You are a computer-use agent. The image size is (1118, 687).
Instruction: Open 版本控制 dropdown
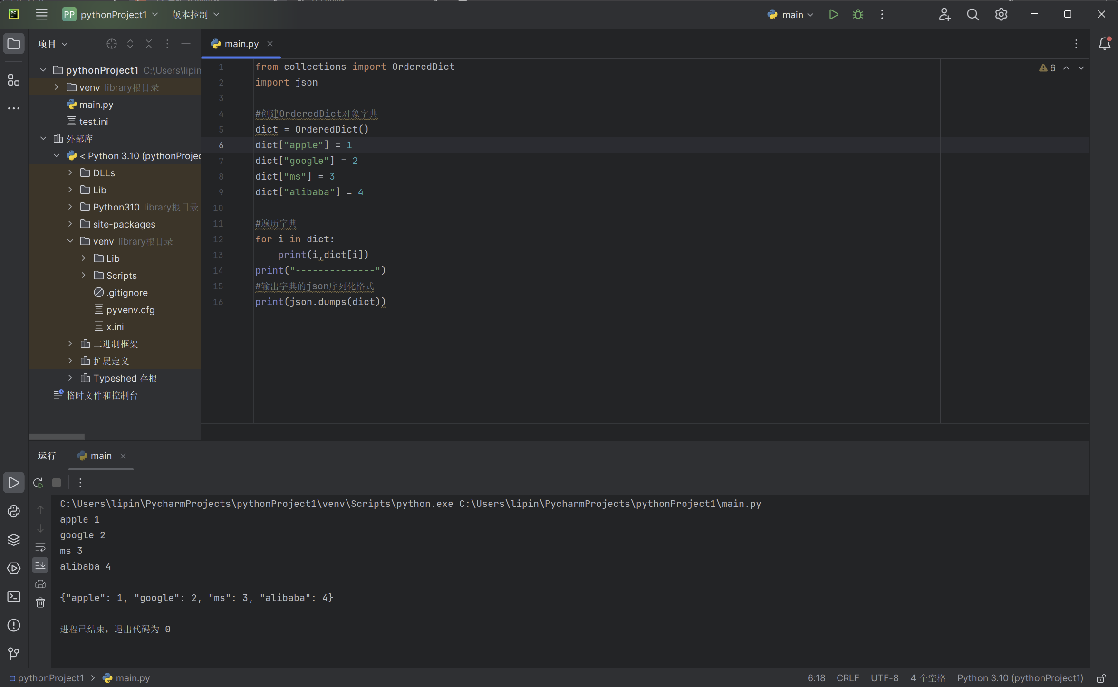[x=195, y=15]
